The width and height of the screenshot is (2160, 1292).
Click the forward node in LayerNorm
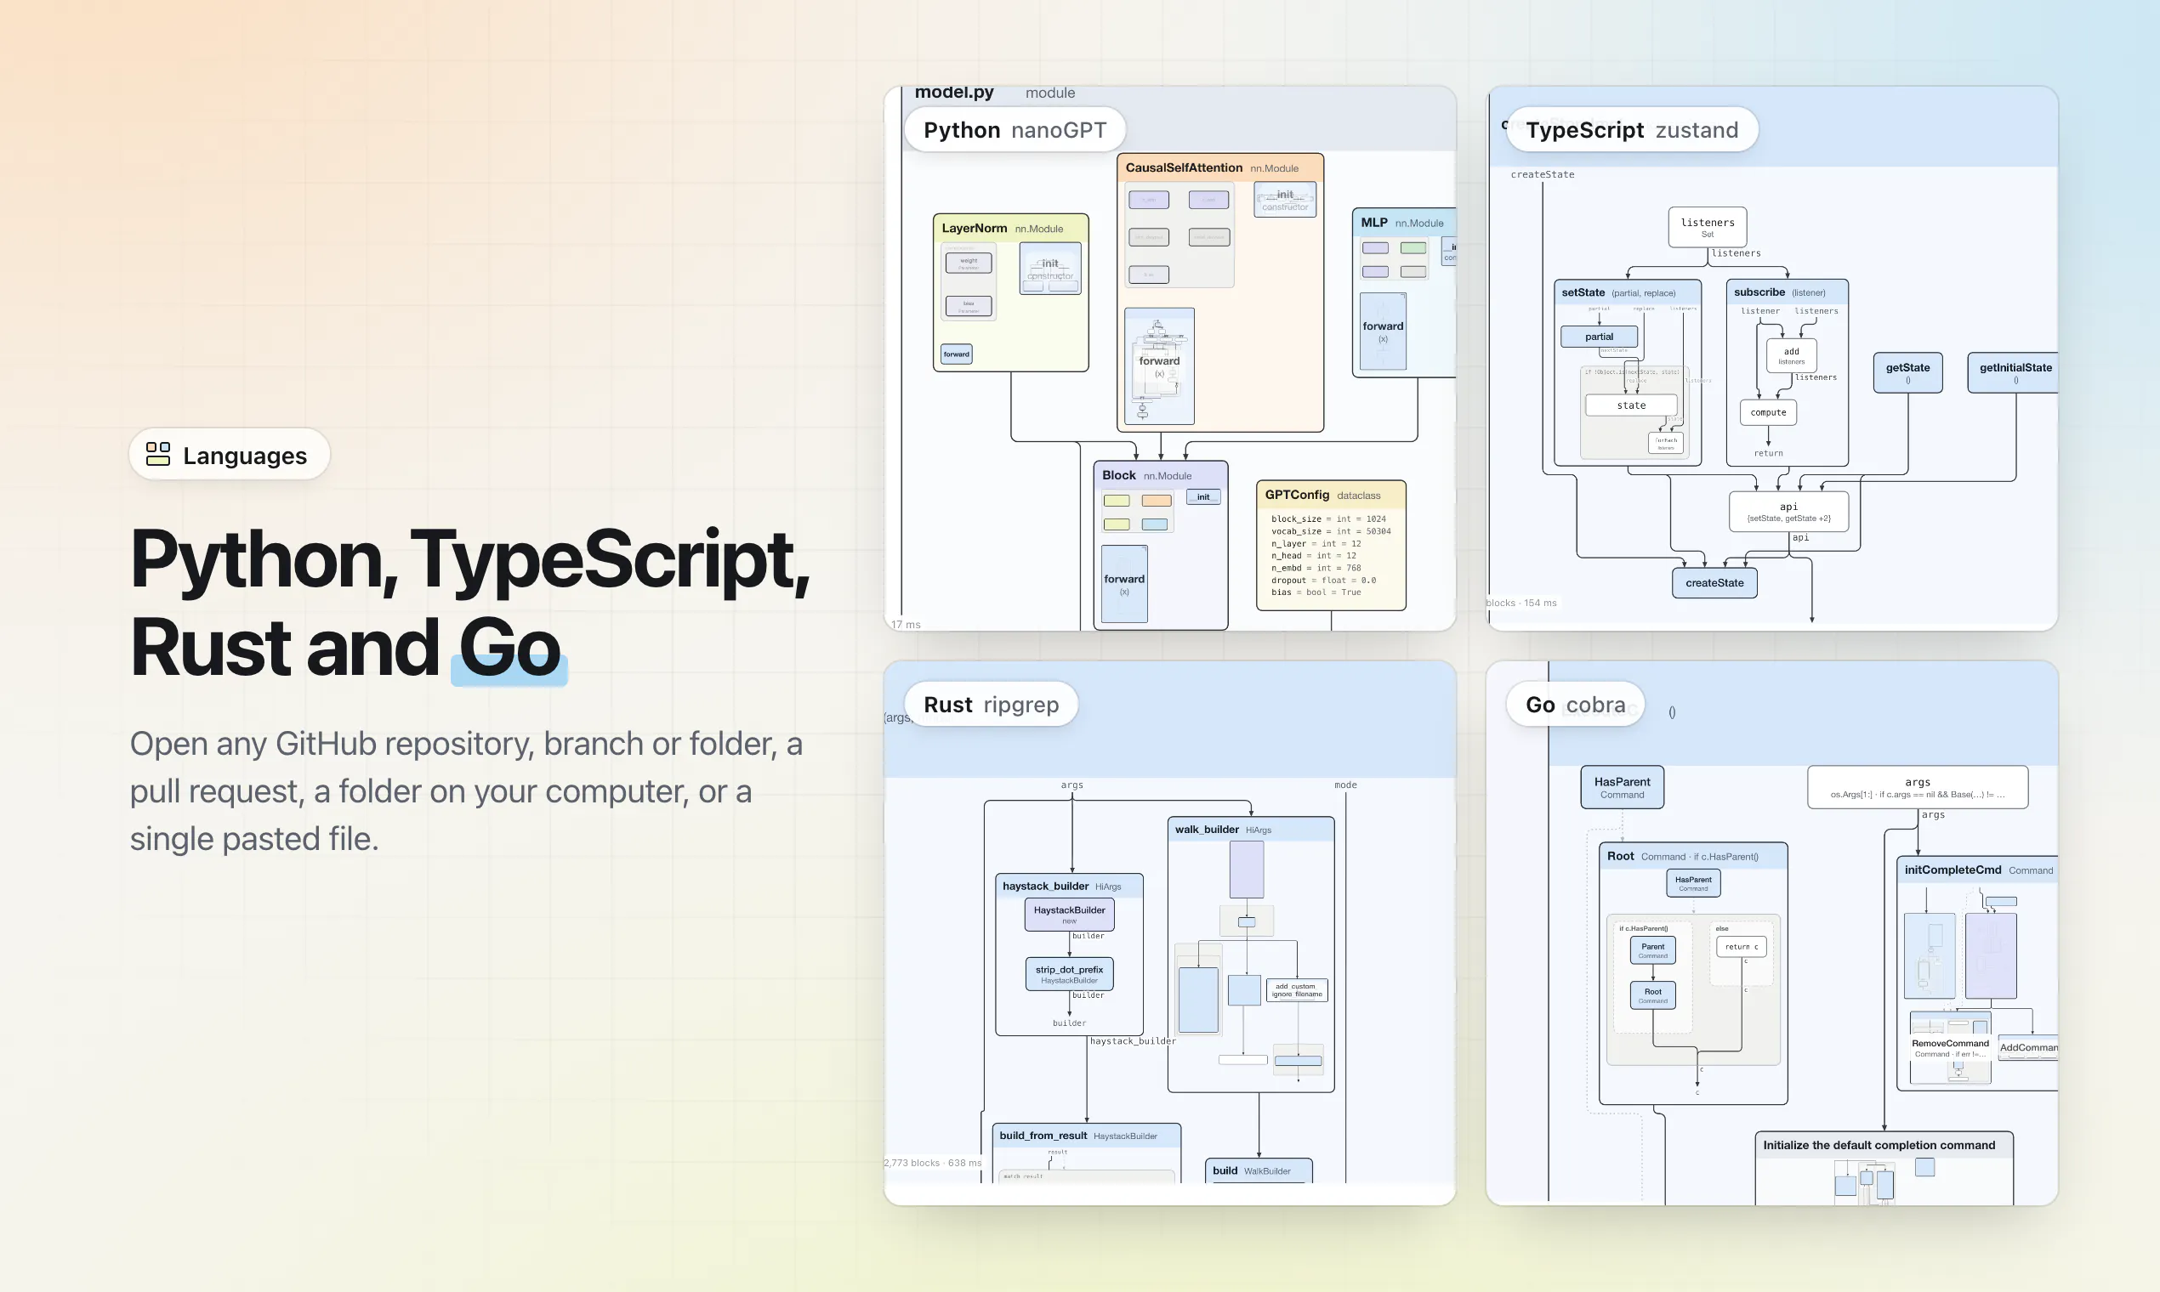[957, 354]
